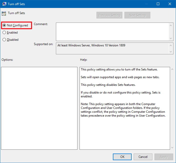This screenshot has height=163, width=176.
Task: Dismiss dialog with the Cancel button
Action: [143, 157]
